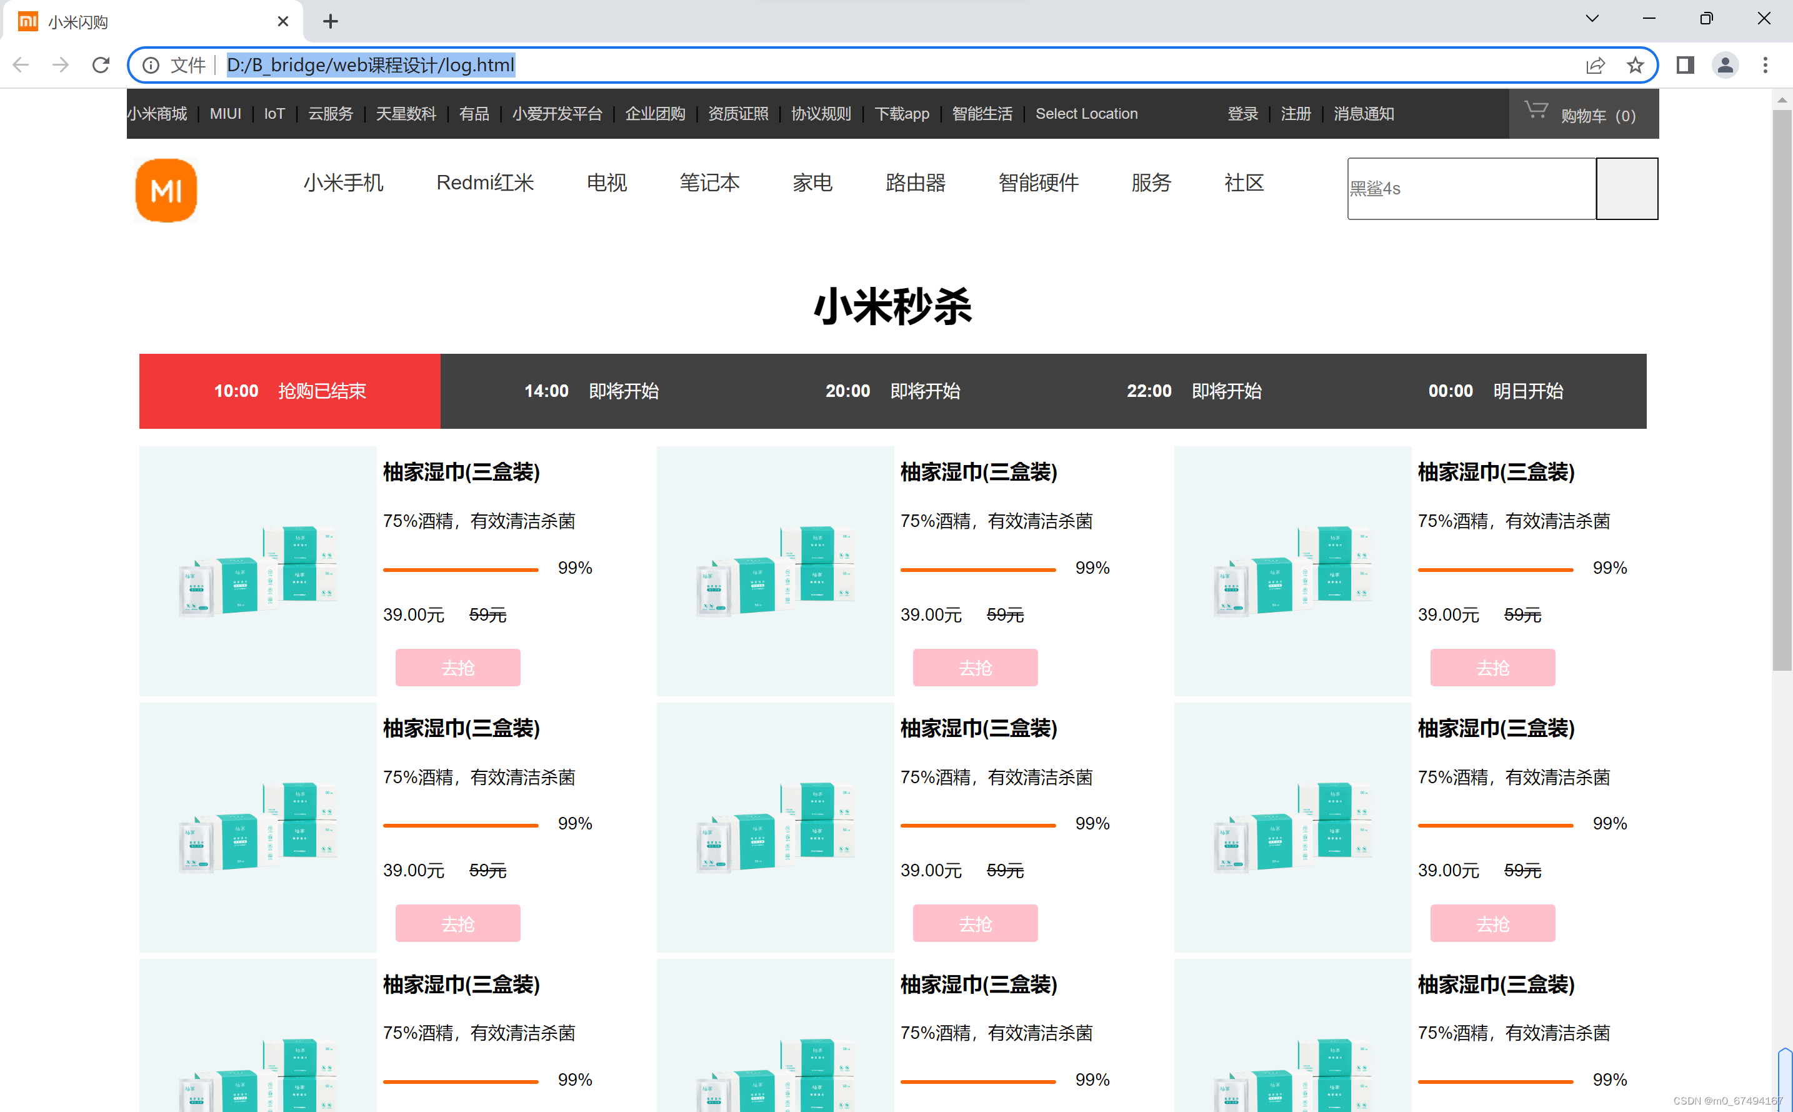Open the user profile icon
This screenshot has height=1112, width=1793.
click(1725, 65)
